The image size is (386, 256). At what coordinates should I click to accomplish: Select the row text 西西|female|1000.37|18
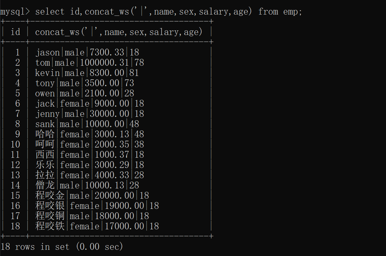[x=90, y=155]
